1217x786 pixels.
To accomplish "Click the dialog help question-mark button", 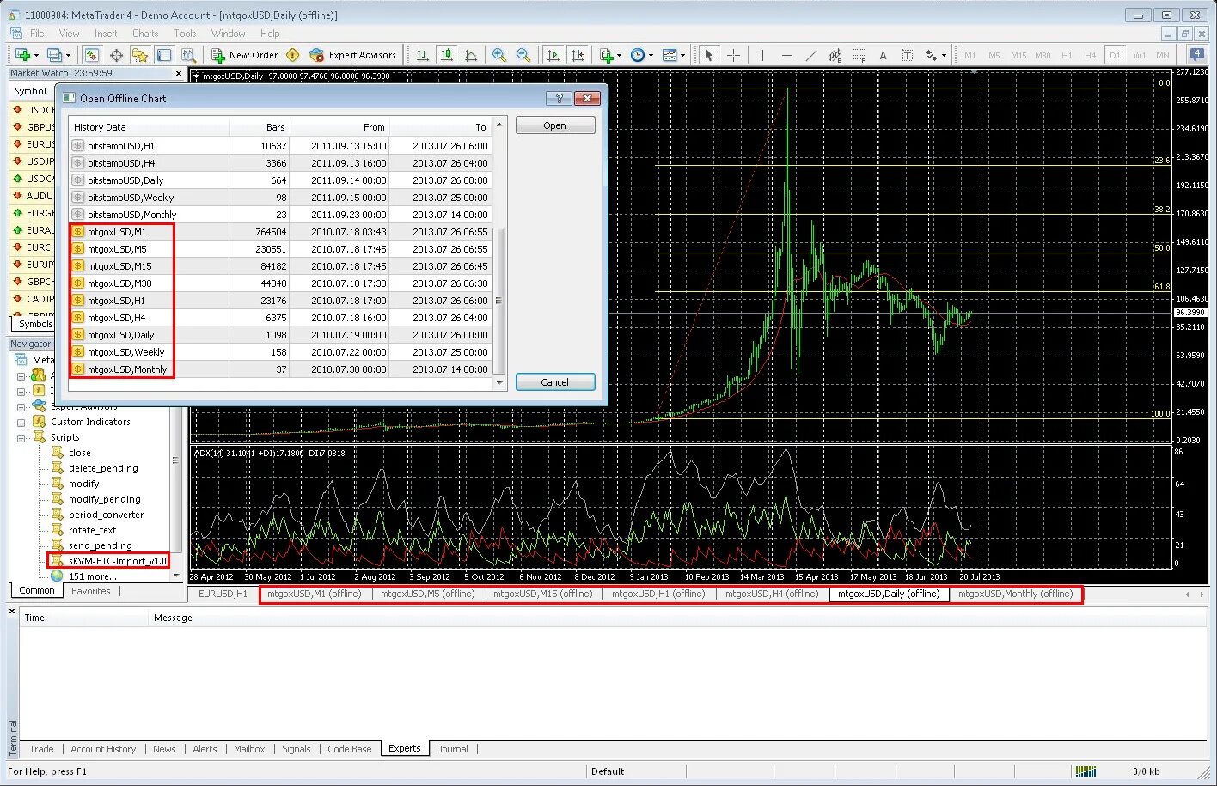I will 559,98.
